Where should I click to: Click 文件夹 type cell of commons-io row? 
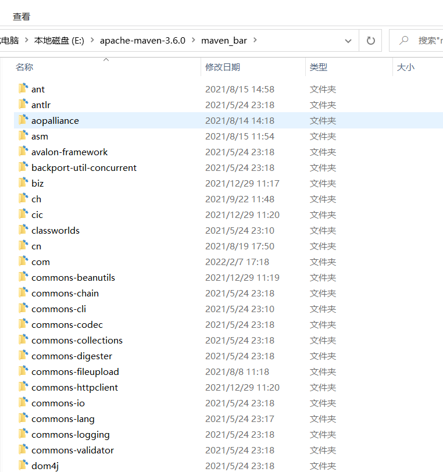(x=323, y=403)
